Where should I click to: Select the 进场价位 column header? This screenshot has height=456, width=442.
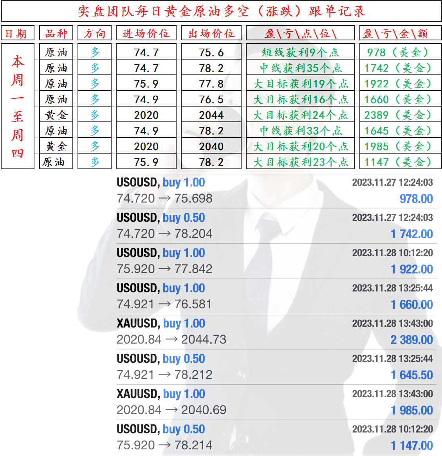pyautogui.click(x=146, y=33)
